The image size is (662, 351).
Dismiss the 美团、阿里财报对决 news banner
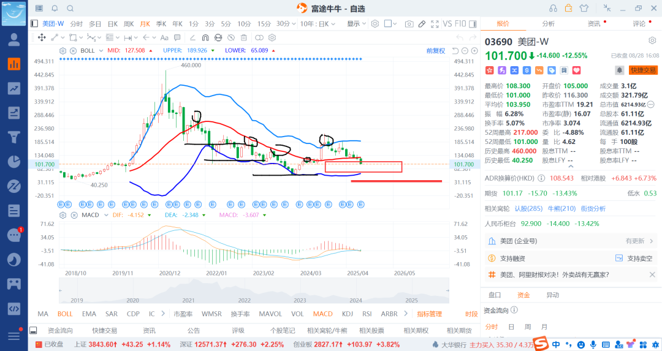pos(652,274)
